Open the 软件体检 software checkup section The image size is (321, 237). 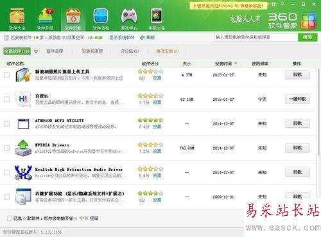[101, 19]
